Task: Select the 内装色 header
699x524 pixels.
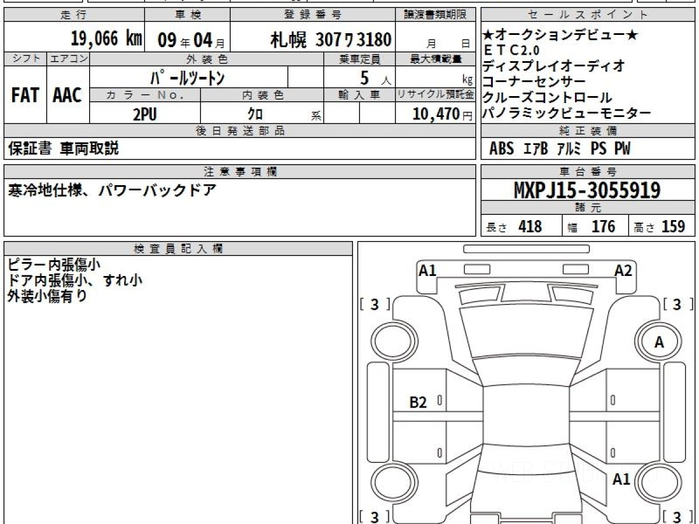Action: click(x=262, y=95)
